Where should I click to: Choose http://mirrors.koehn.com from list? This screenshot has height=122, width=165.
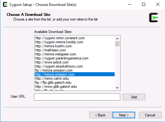[75, 46]
